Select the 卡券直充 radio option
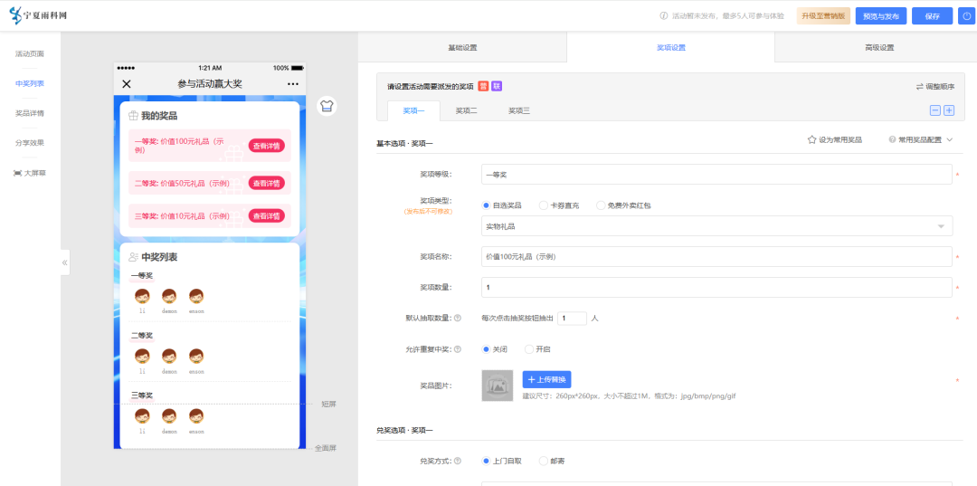This screenshot has width=977, height=486. (544, 205)
